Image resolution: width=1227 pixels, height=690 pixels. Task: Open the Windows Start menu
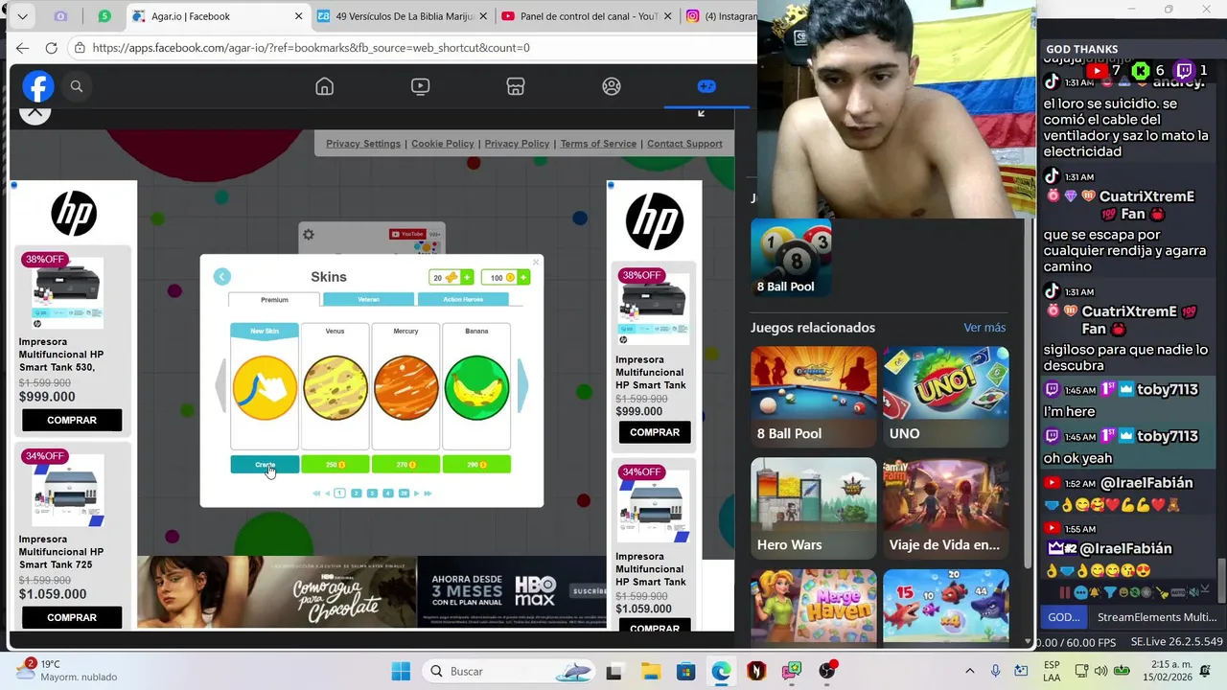tap(401, 671)
